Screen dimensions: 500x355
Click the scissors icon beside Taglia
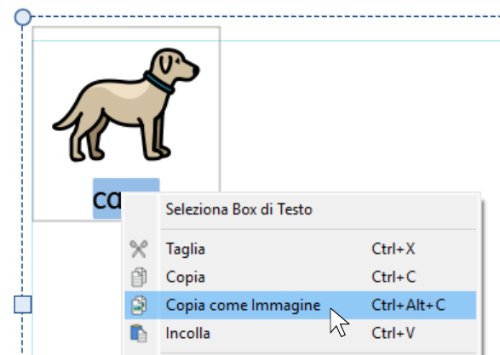click(x=139, y=249)
